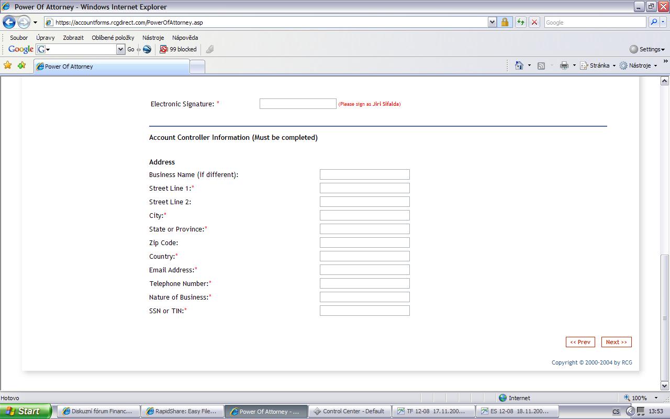Image resolution: width=670 pixels, height=419 pixels.
Task: Open the Nástroje gear tools menu
Action: coord(638,66)
